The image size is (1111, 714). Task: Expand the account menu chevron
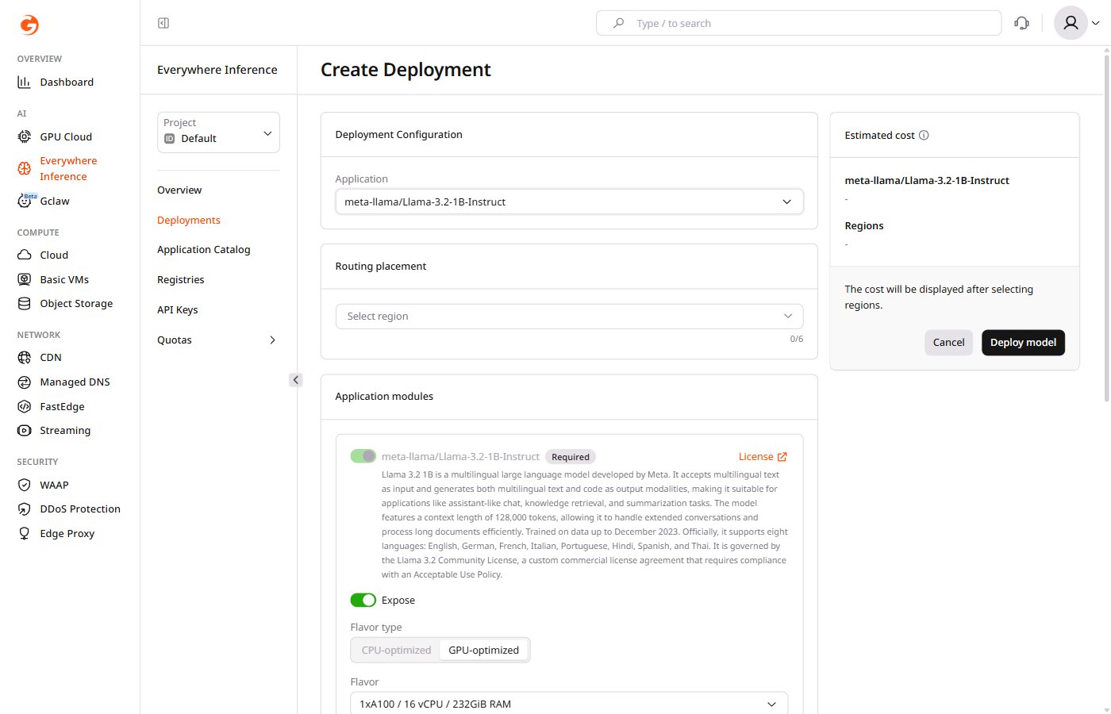click(1096, 23)
